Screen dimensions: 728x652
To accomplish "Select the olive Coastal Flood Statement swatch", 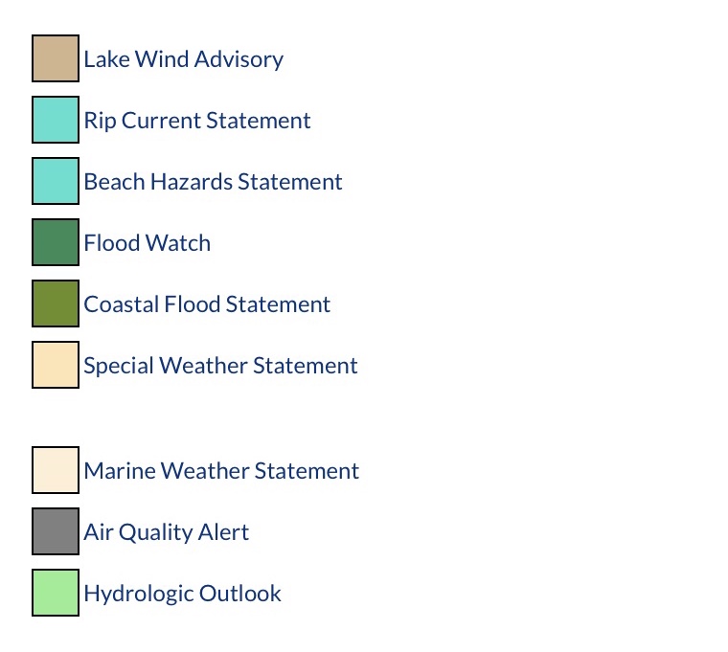I will [56, 304].
